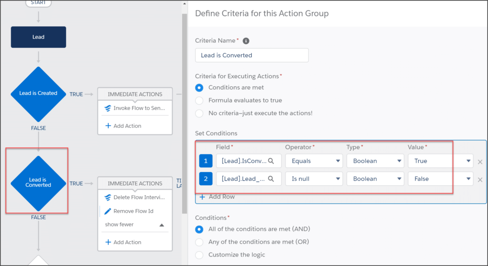Select Formula evaluates to true option
This screenshot has width=488, height=266.
pyautogui.click(x=199, y=101)
